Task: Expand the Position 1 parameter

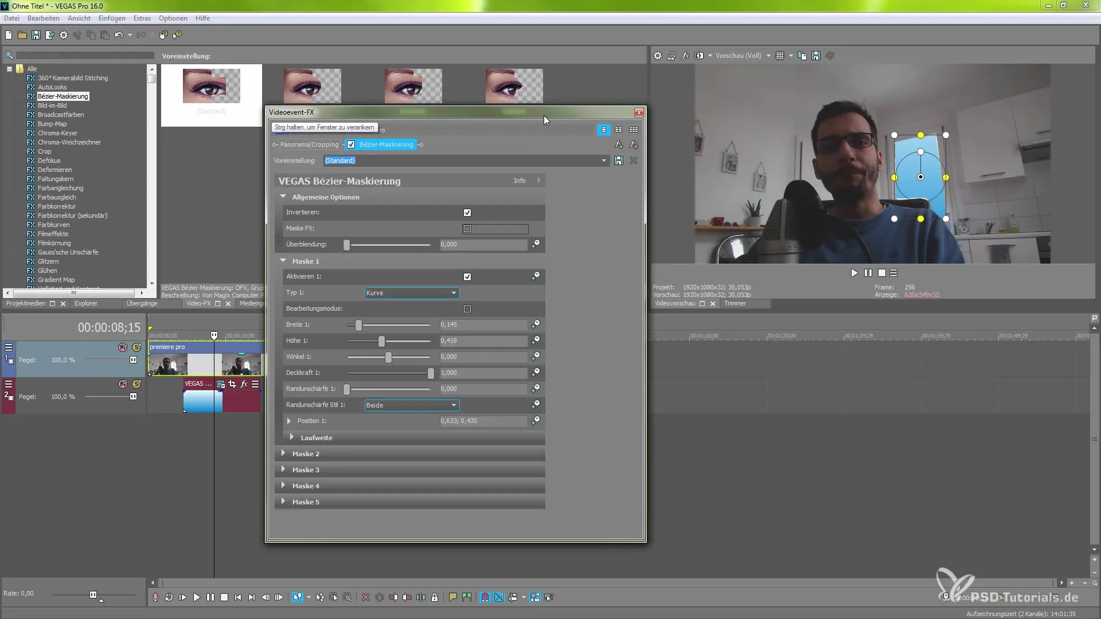Action: click(x=289, y=421)
